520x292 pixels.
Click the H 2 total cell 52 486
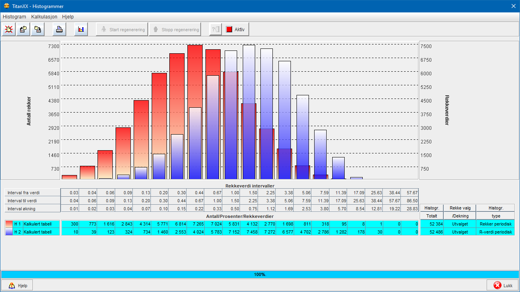(x=432, y=232)
